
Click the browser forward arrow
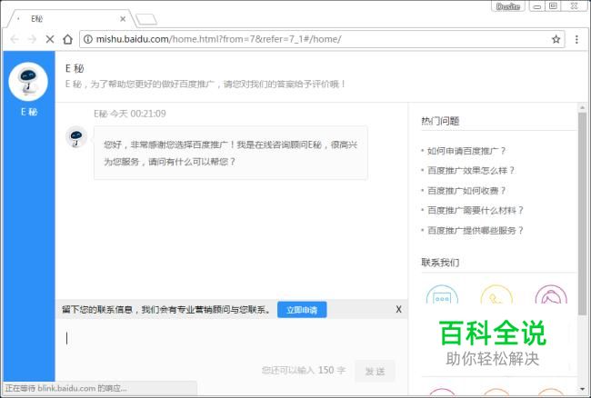pos(32,39)
